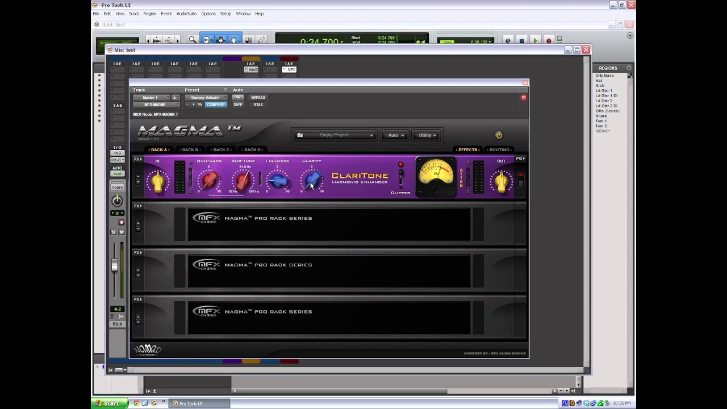
Task: Toggle the automation SAFE button
Action: click(238, 105)
